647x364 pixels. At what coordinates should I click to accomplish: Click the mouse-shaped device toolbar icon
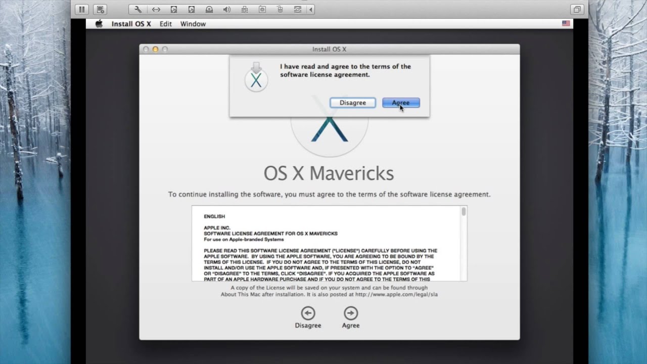coord(280,10)
